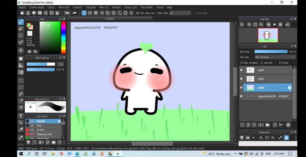
Task: Select the rectangular Select tool
Action: (21, 80)
